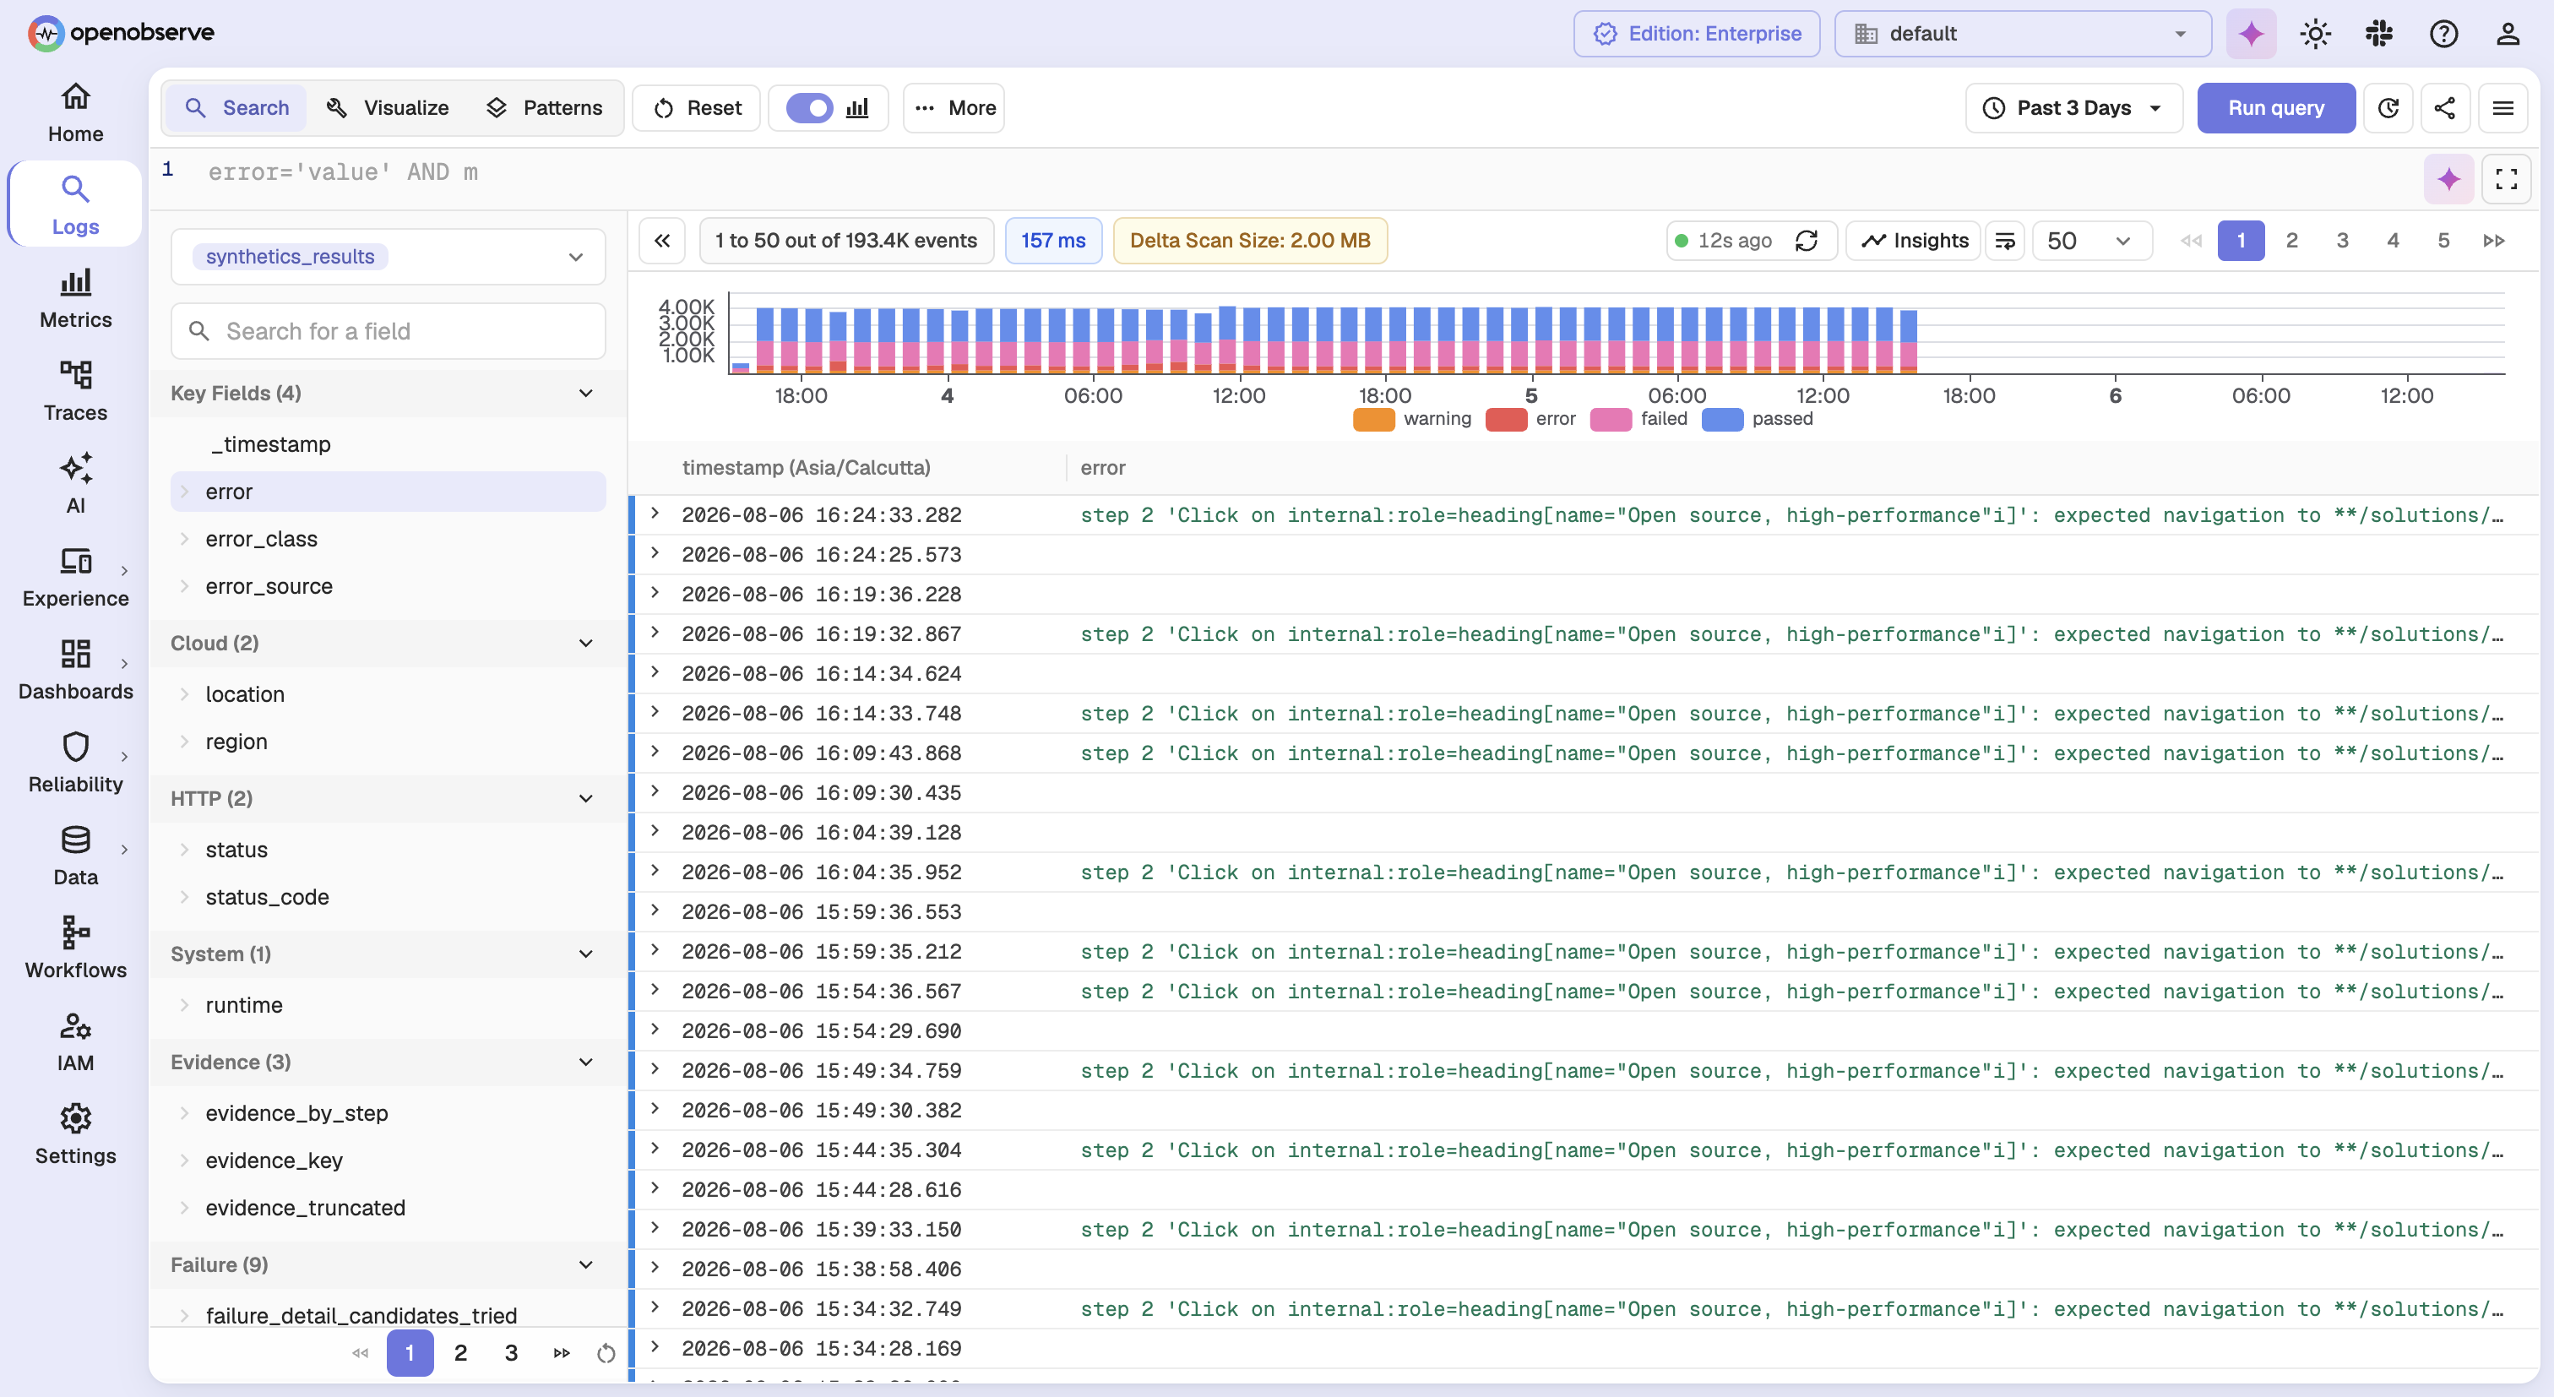This screenshot has width=2554, height=1397.
Task: Toggle the error series in chart legend
Action: click(1530, 420)
